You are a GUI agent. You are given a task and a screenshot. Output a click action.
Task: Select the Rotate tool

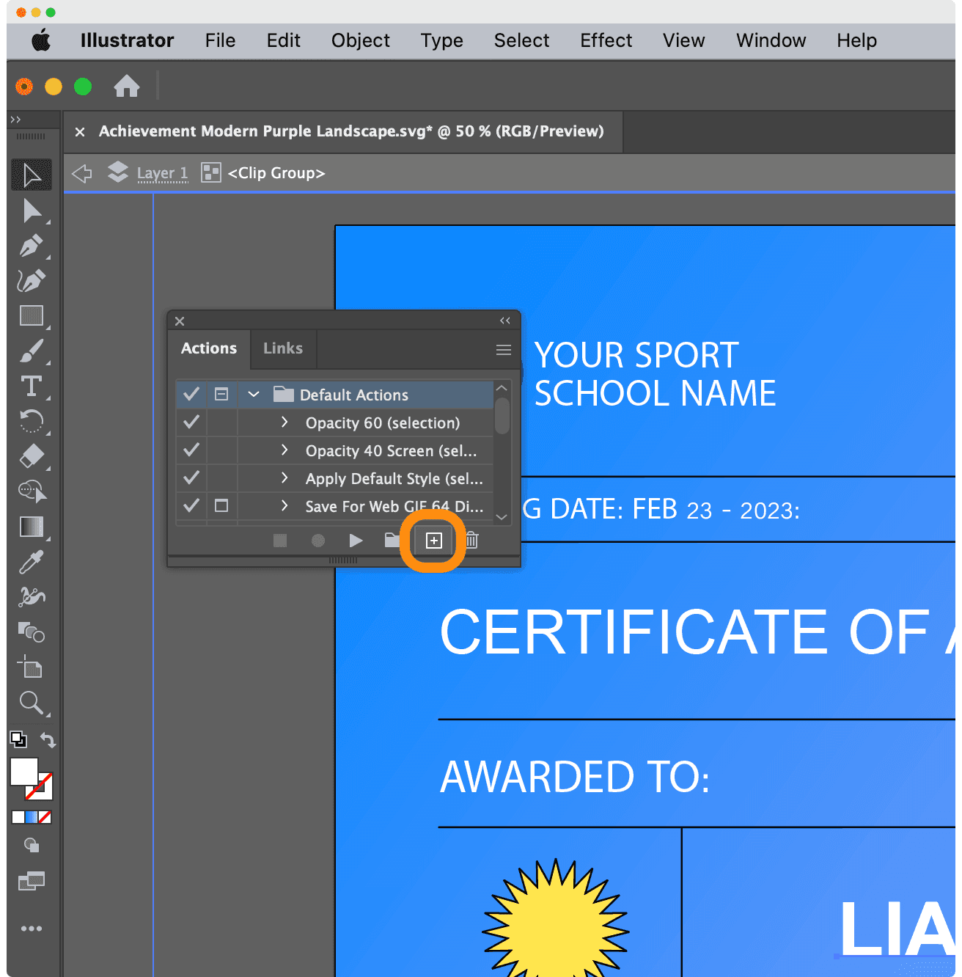[x=32, y=421]
